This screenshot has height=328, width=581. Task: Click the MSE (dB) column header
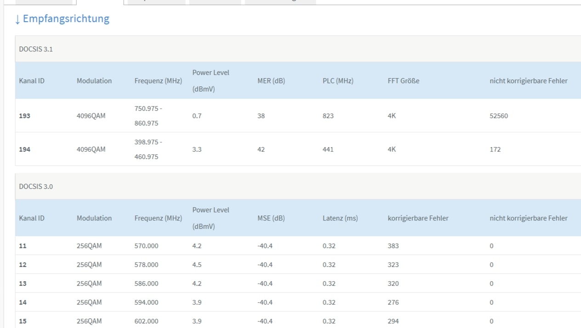point(271,218)
